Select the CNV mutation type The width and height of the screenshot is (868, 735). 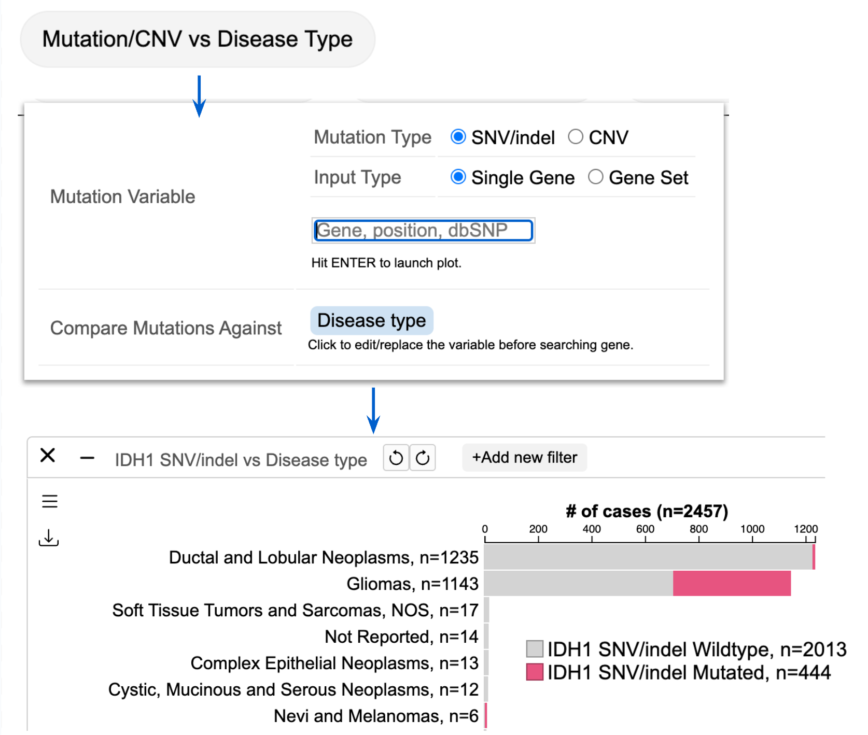pos(576,137)
